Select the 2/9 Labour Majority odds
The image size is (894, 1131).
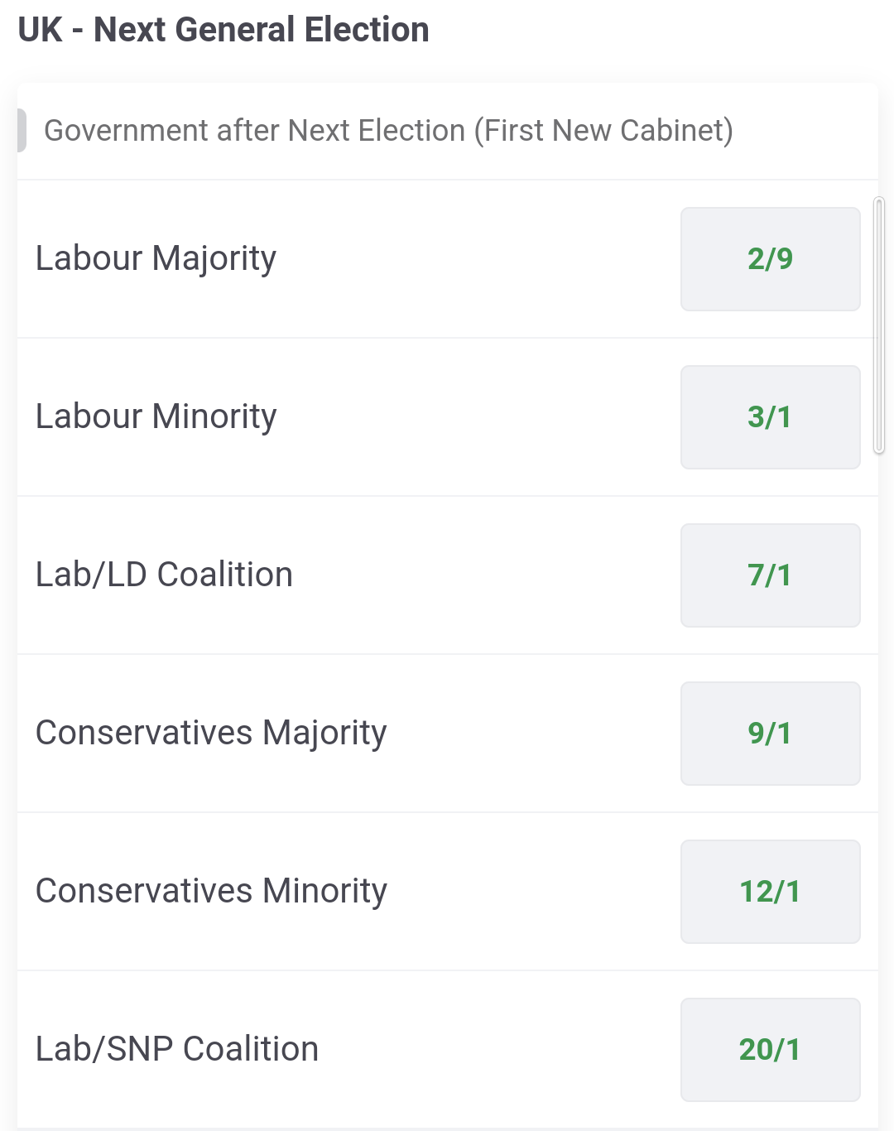[x=770, y=259]
